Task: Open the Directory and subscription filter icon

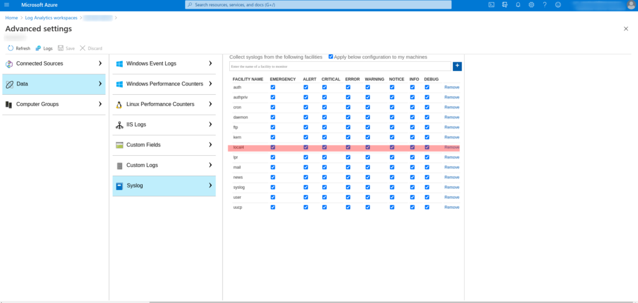Action: point(505,5)
